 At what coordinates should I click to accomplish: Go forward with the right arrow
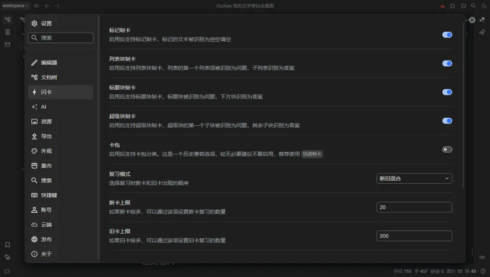coord(58,5)
